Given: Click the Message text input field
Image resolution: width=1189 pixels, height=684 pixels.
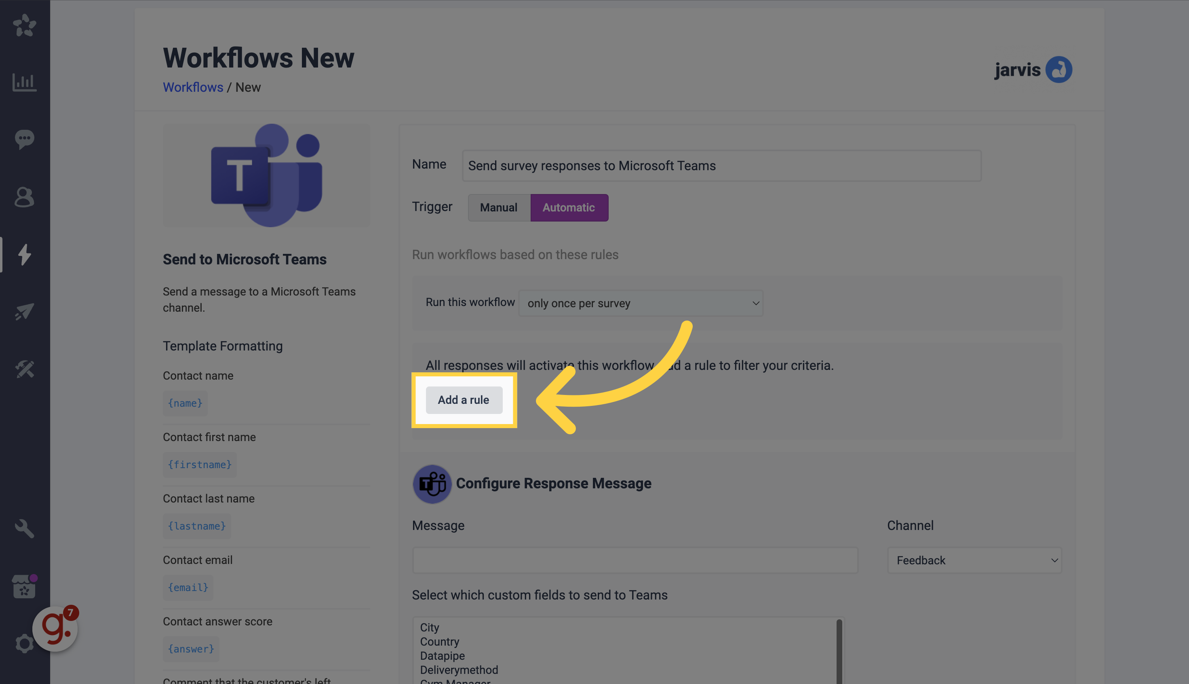Looking at the screenshot, I should [635, 560].
